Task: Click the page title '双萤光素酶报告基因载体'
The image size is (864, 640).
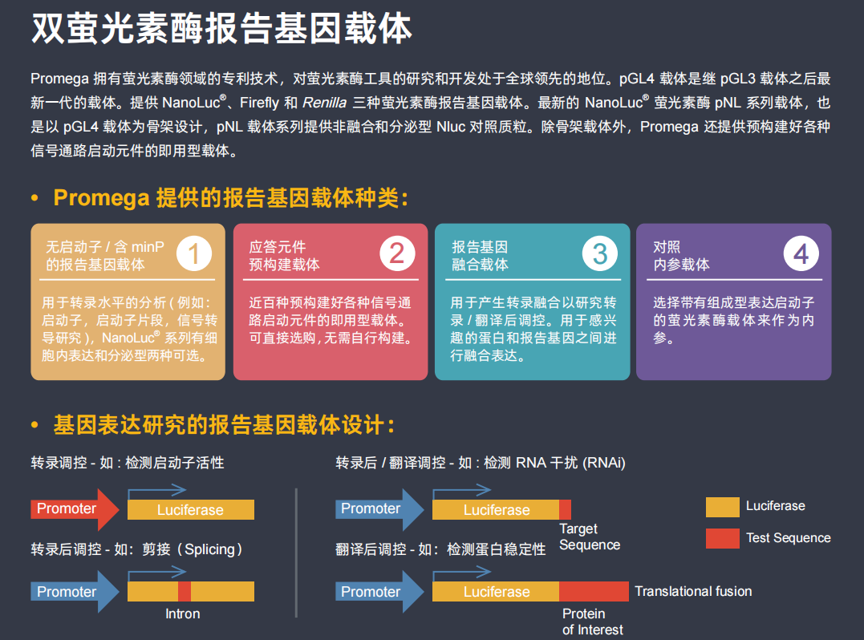Action: 221,29
